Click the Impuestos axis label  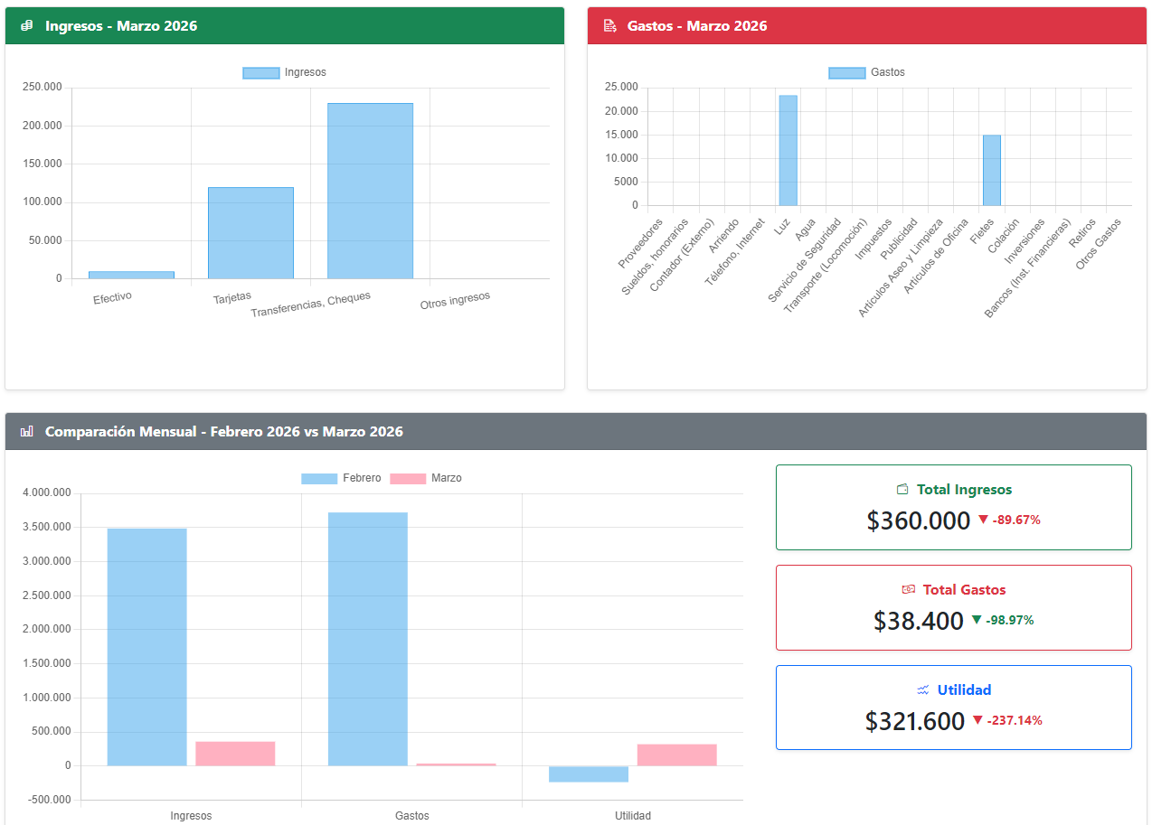click(874, 239)
